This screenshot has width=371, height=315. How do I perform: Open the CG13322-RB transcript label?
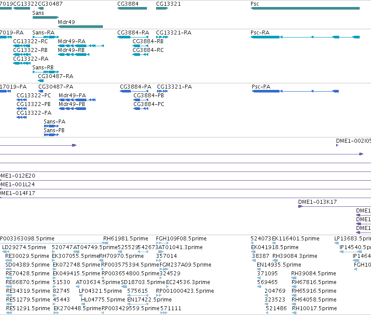30,50
